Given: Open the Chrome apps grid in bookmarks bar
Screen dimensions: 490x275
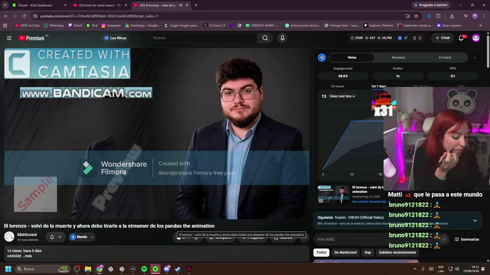Looking at the screenshot, I should point(5,26).
